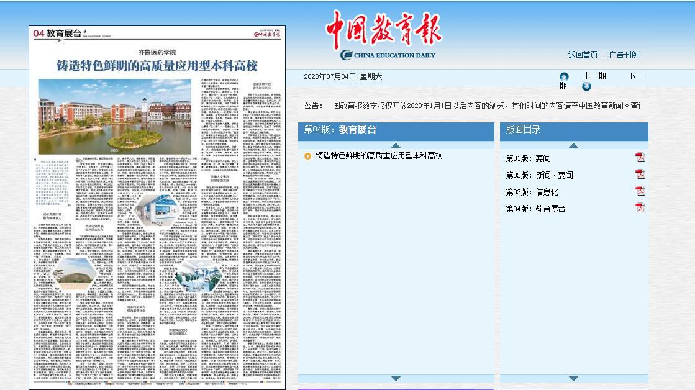This screenshot has height=390, width=695.
Task: Click the next issue arrow icon
Action: click(586, 86)
